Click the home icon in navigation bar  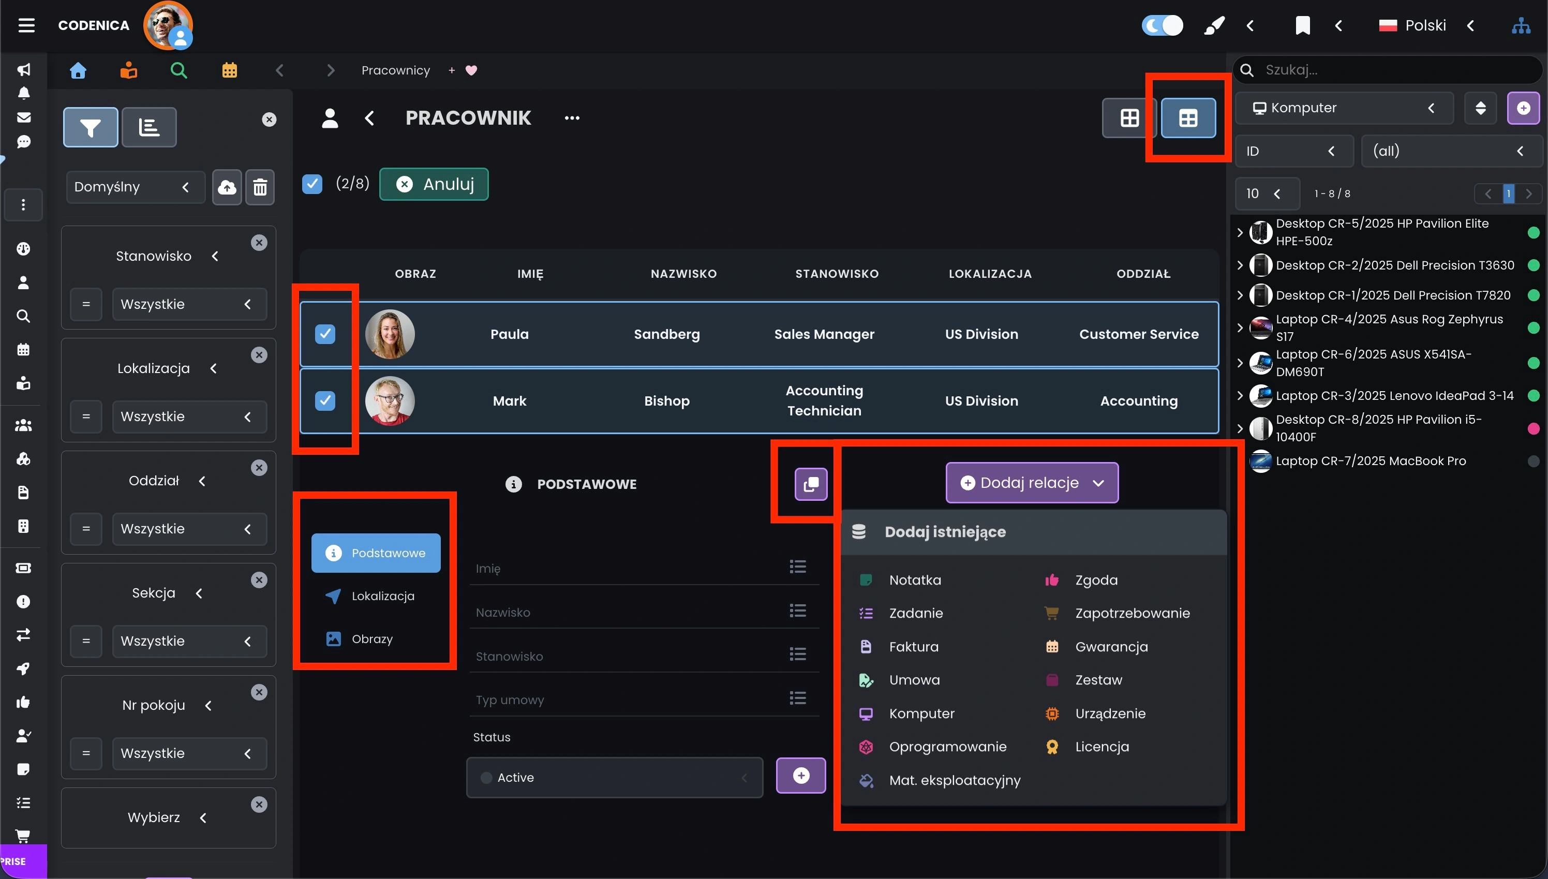tap(78, 71)
